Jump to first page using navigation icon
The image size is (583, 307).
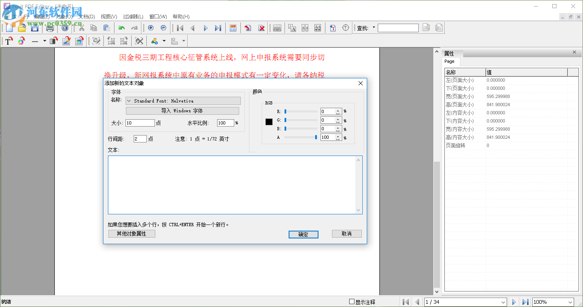[180, 28]
